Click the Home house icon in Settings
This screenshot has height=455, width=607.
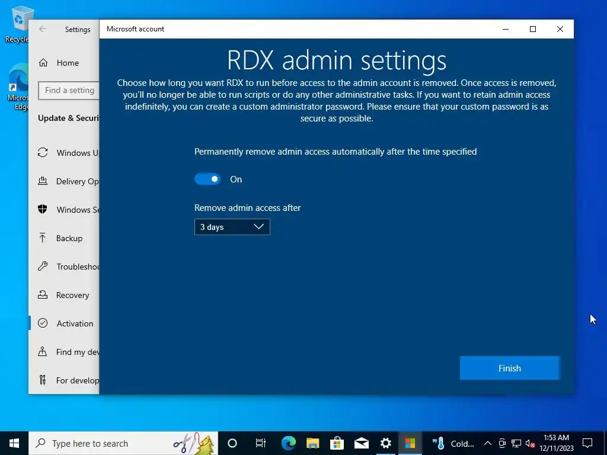pyautogui.click(x=43, y=63)
